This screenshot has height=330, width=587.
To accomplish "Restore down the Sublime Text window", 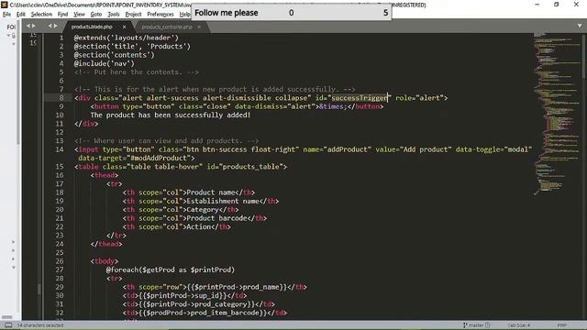I will pos(557,5).
